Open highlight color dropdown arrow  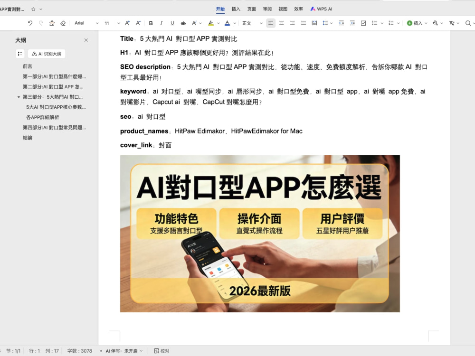point(218,23)
